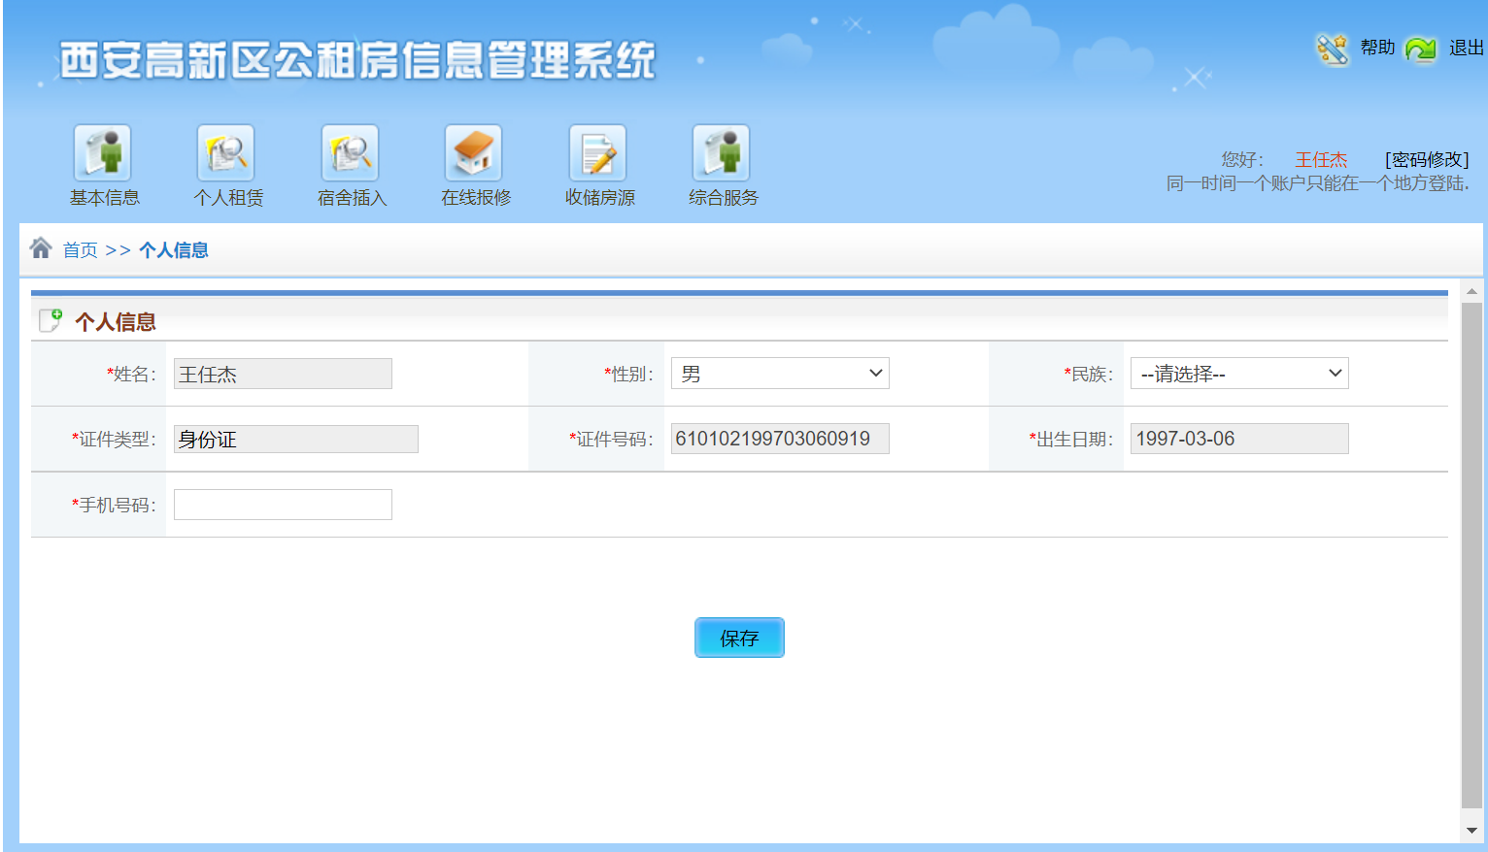Image resolution: width=1488 pixels, height=852 pixels.
Task: Click the 手机号码 input field
Action: [283, 505]
